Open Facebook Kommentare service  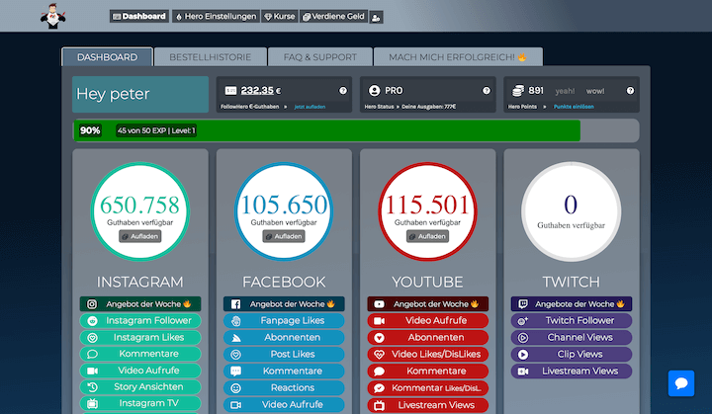[x=284, y=371]
